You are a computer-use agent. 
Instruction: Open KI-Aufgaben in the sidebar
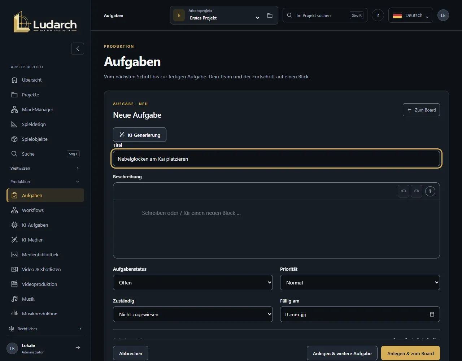pos(45,225)
